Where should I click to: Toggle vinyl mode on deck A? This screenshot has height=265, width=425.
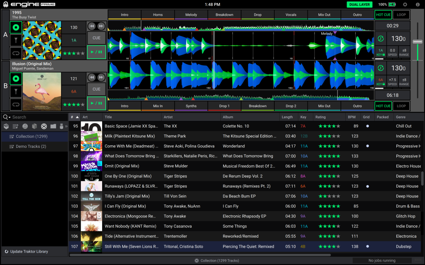(16, 27)
